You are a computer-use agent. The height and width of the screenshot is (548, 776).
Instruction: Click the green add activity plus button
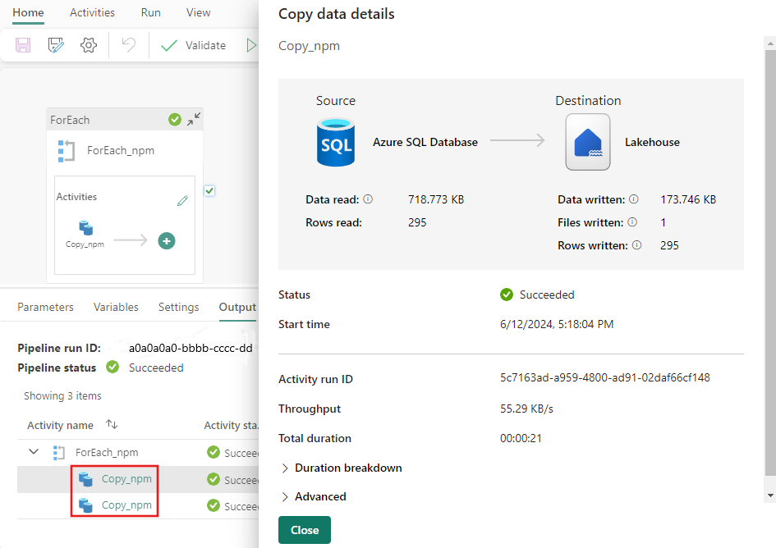(166, 240)
